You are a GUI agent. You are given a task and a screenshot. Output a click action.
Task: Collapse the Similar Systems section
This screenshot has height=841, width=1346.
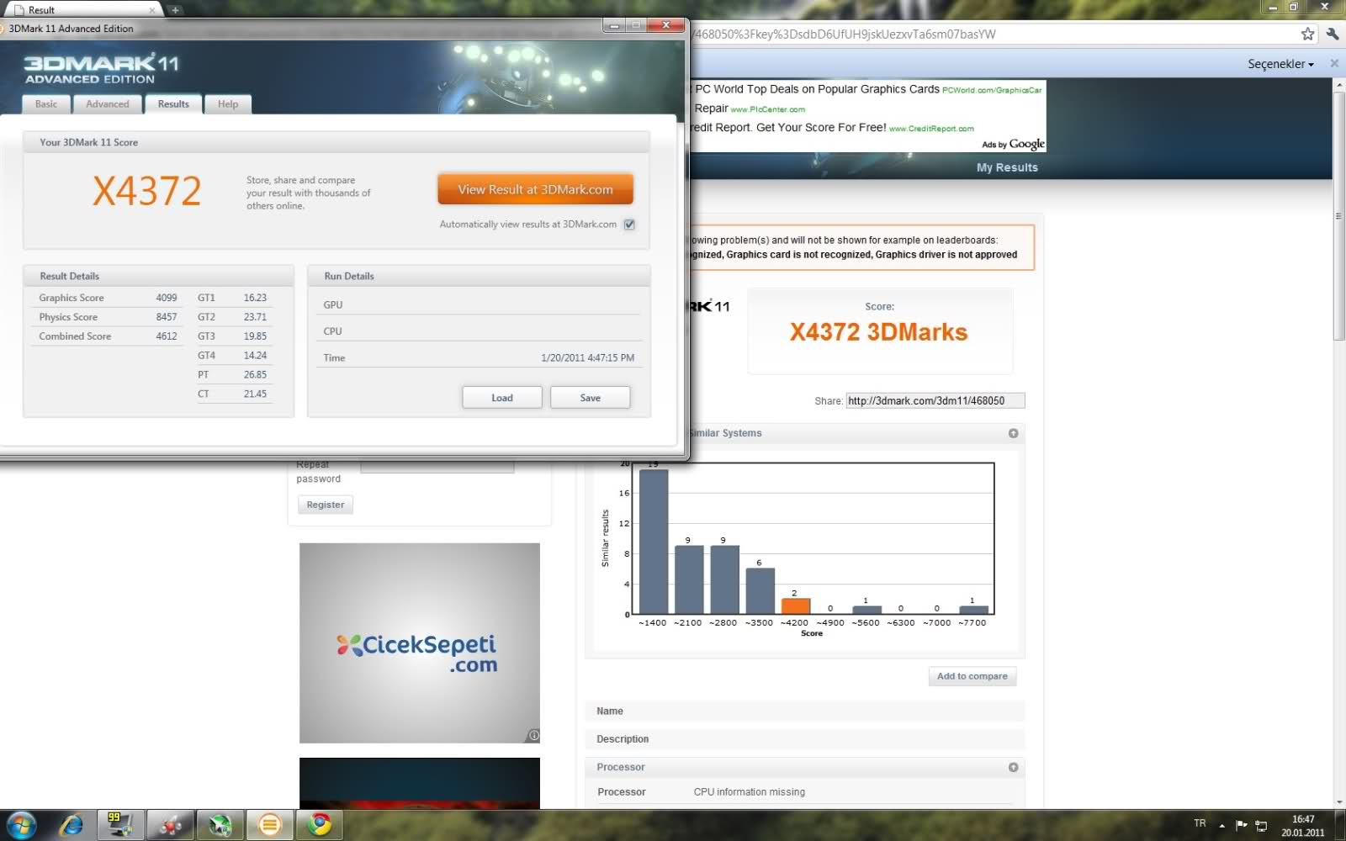[x=1013, y=433]
